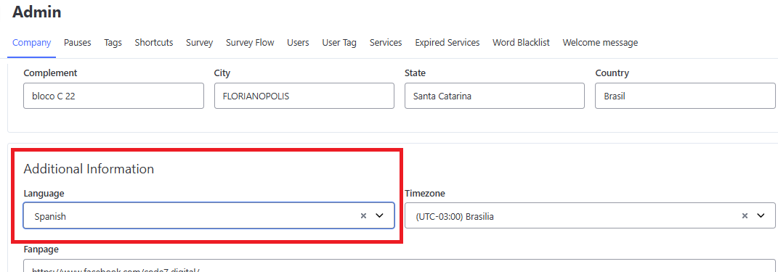Click the City field label
Viewport: 778px width, 272px height.
pos(222,73)
